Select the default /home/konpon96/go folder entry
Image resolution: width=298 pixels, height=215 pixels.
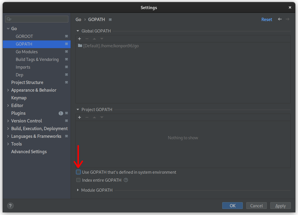coord(109,46)
